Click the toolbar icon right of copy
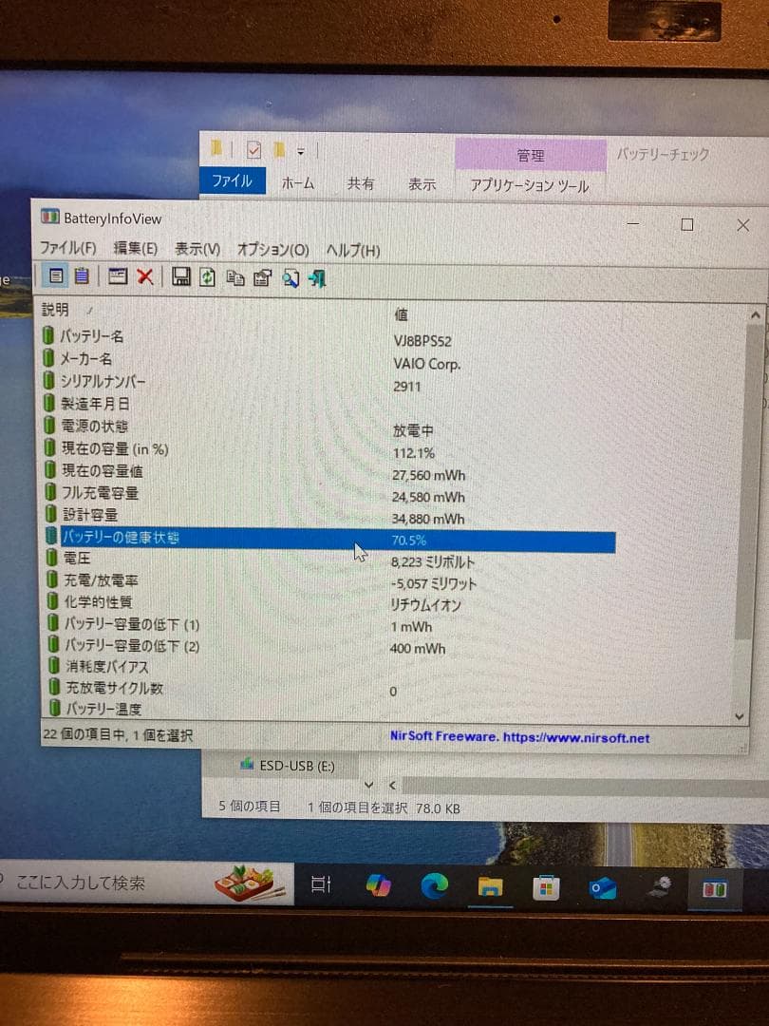The height and width of the screenshot is (1026, 769). click(x=262, y=278)
